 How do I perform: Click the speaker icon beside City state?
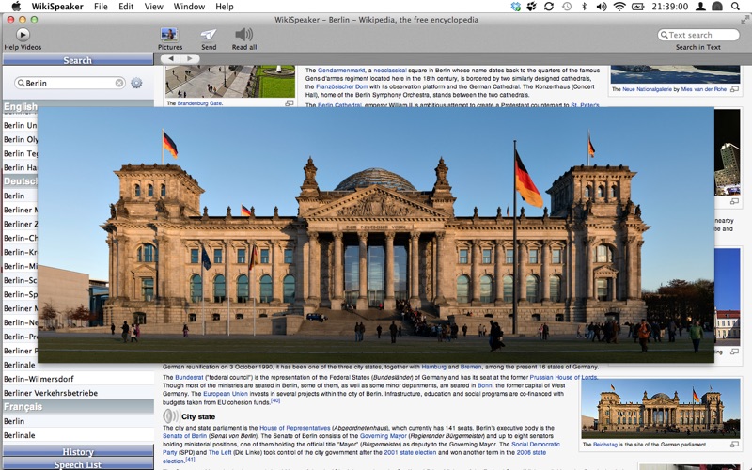click(170, 415)
